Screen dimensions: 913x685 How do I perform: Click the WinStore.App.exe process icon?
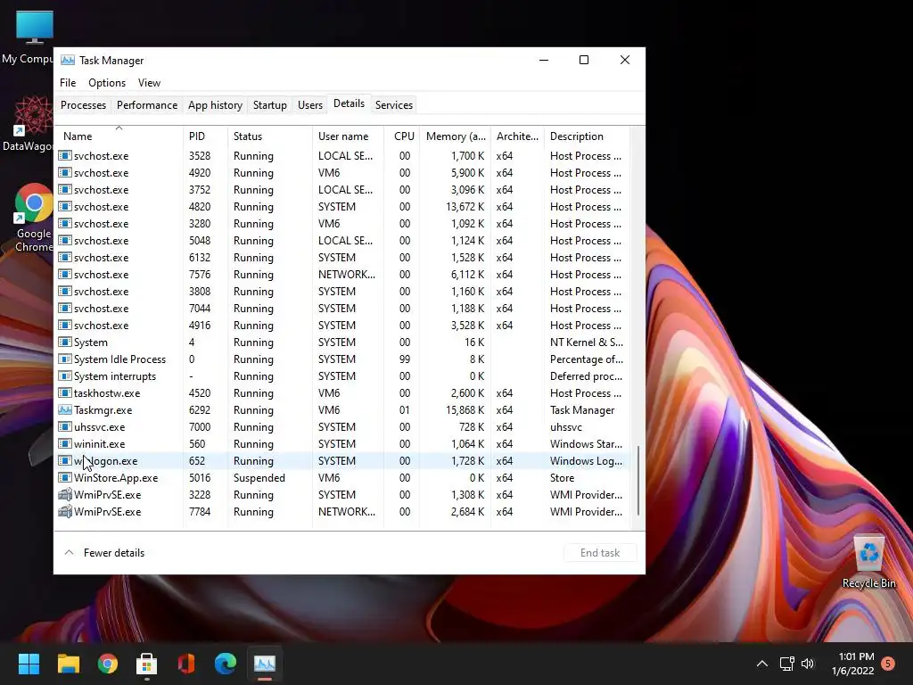tap(65, 477)
